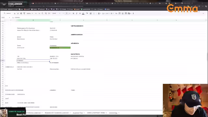Open the zoom percentage dropdown

(x=30, y=13)
